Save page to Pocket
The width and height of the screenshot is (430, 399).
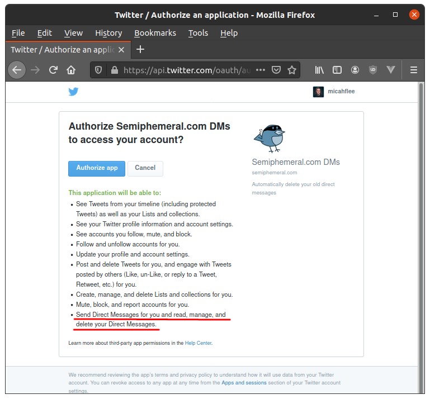click(x=276, y=70)
